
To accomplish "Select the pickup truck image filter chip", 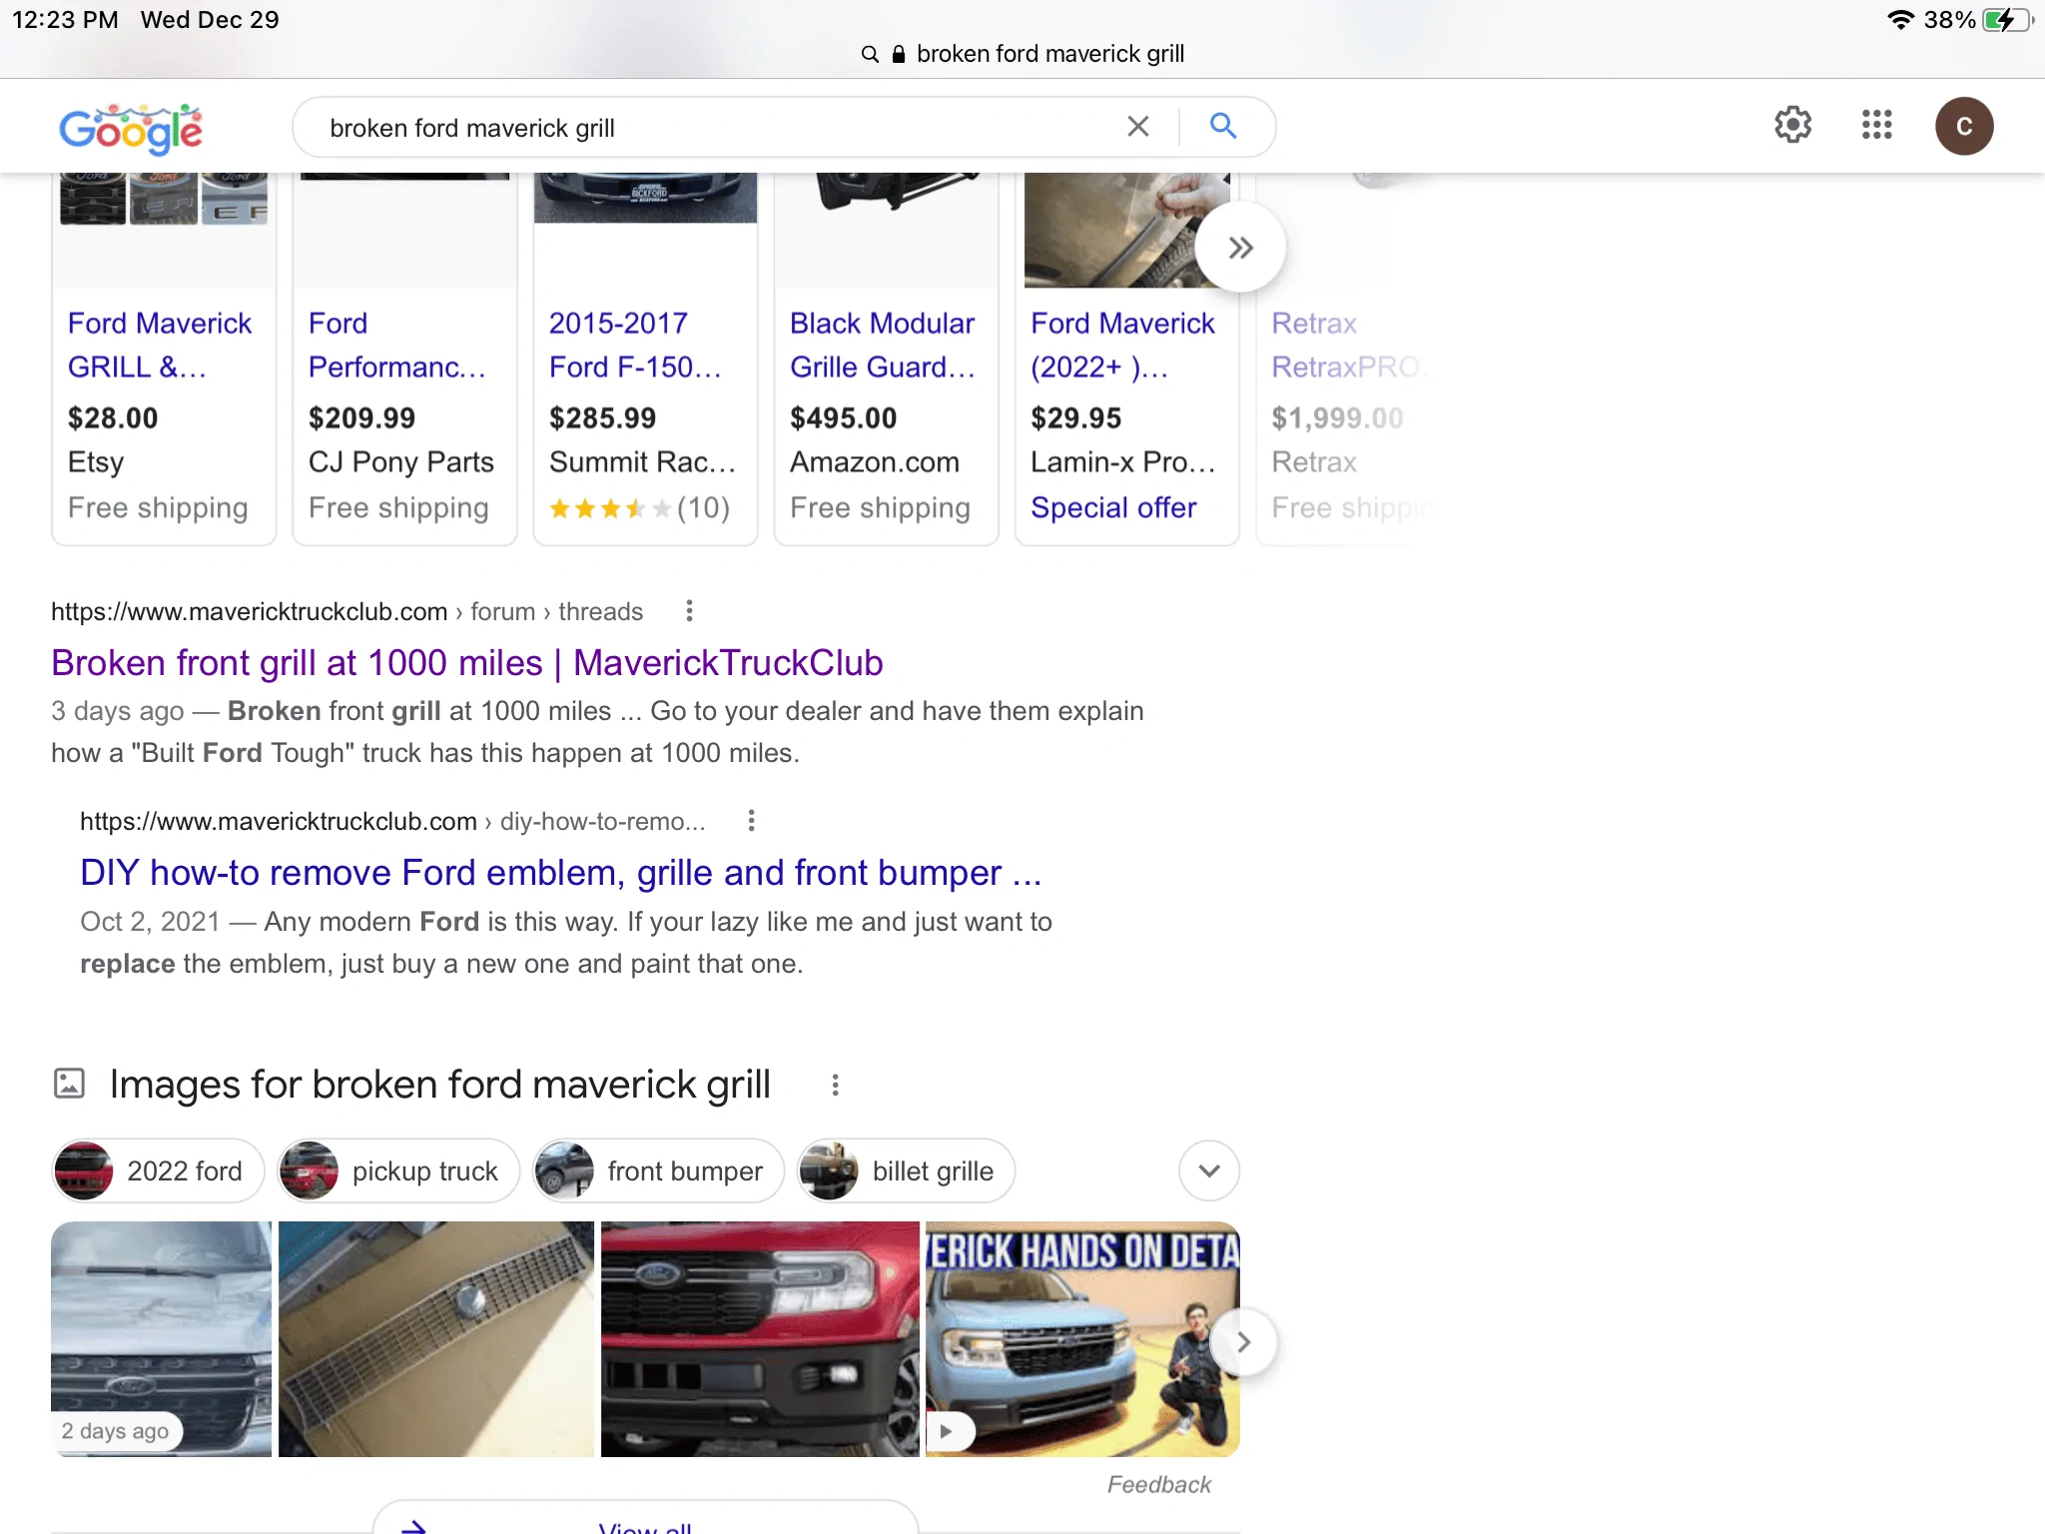I will point(399,1170).
